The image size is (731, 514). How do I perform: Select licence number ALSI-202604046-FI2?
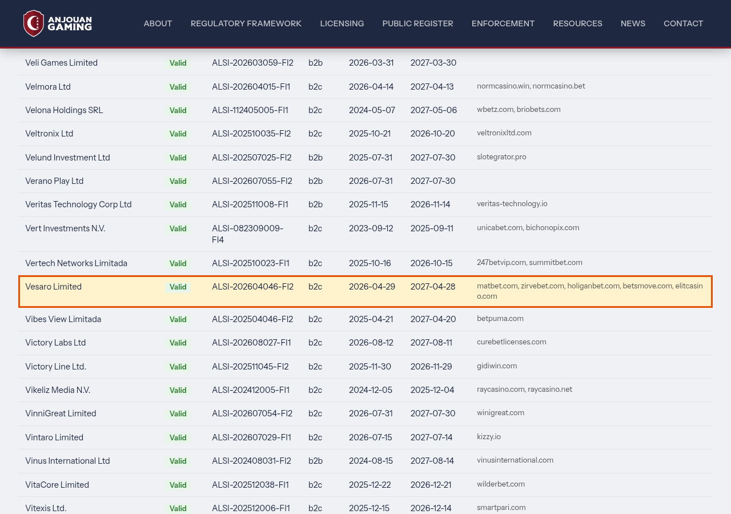(x=252, y=287)
